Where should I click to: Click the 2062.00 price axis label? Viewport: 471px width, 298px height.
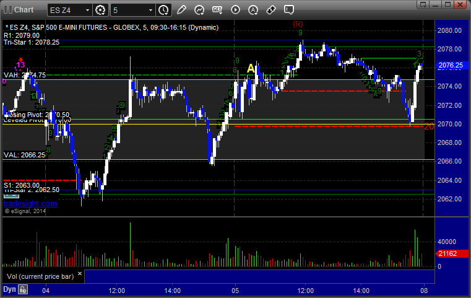click(449, 199)
